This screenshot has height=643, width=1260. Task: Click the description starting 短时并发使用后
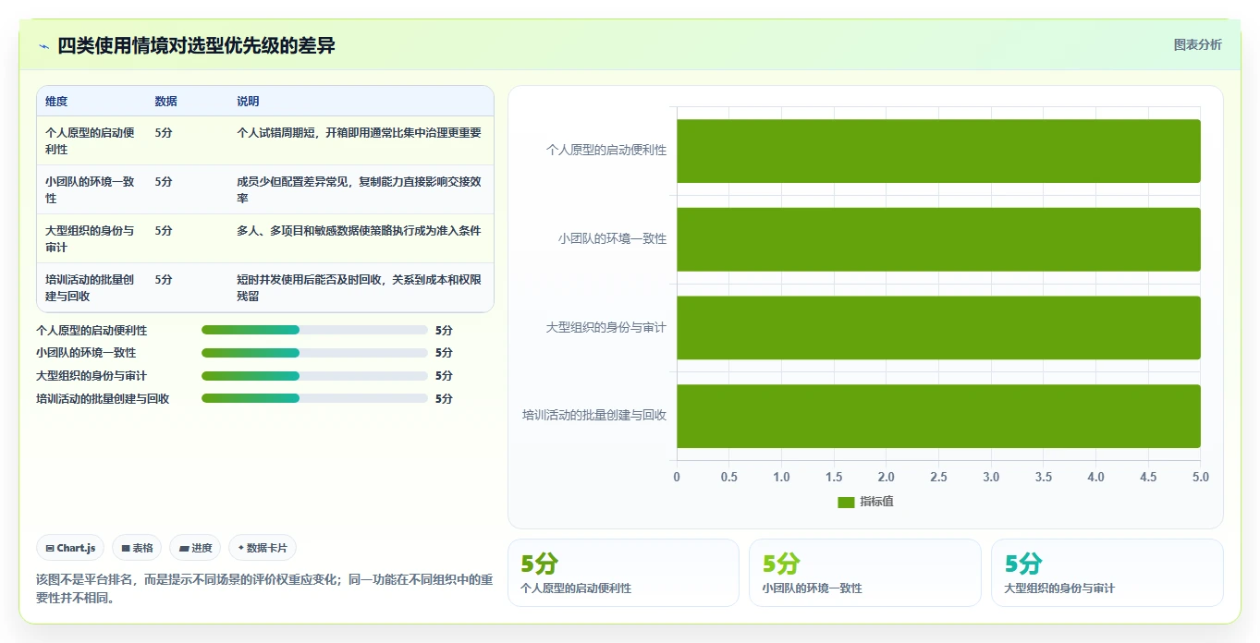coord(359,287)
